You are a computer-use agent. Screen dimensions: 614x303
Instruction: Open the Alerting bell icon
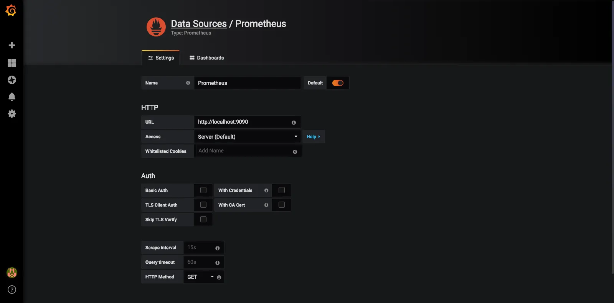tap(12, 97)
